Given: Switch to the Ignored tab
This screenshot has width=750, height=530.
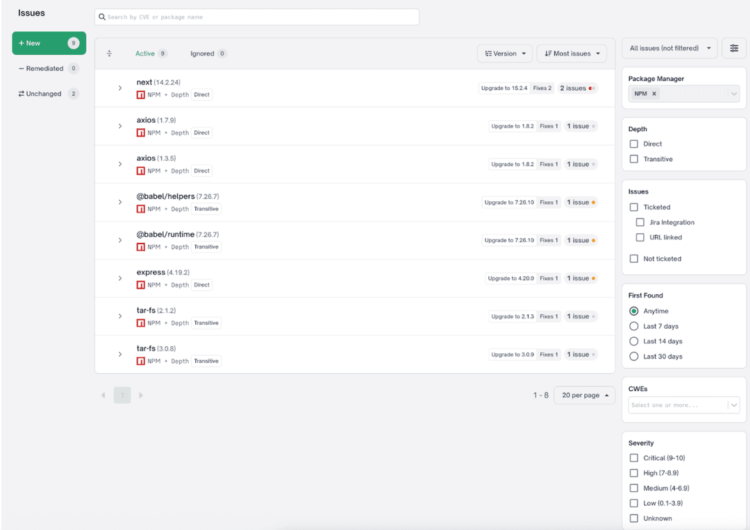Looking at the screenshot, I should (x=202, y=53).
